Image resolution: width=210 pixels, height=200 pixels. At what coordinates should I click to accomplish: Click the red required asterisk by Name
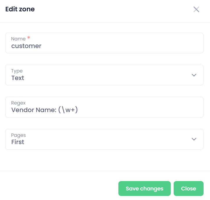click(x=29, y=38)
